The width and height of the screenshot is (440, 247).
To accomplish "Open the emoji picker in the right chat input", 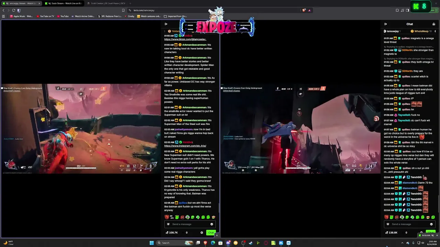I will pos(431,224).
